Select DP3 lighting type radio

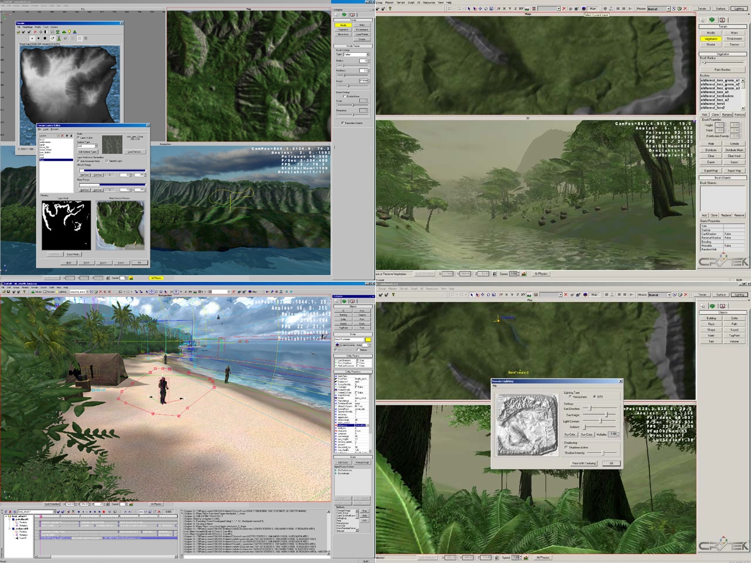(x=594, y=397)
